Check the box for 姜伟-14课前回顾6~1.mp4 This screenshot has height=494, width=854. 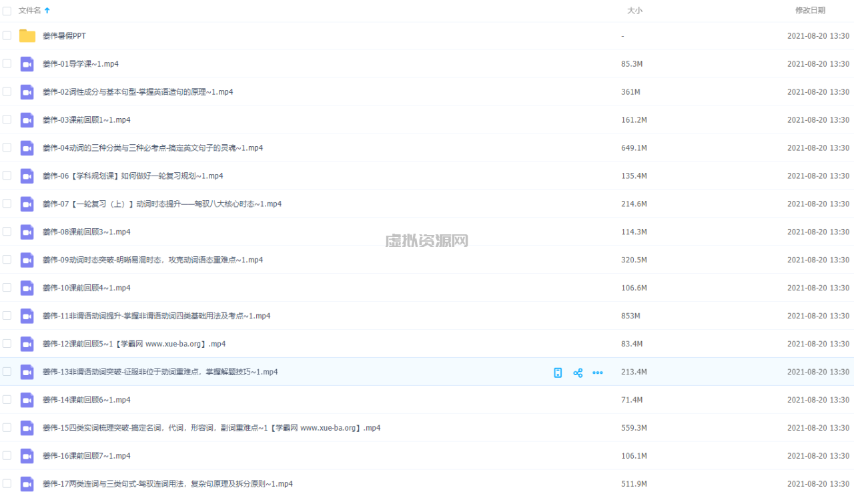coord(7,401)
